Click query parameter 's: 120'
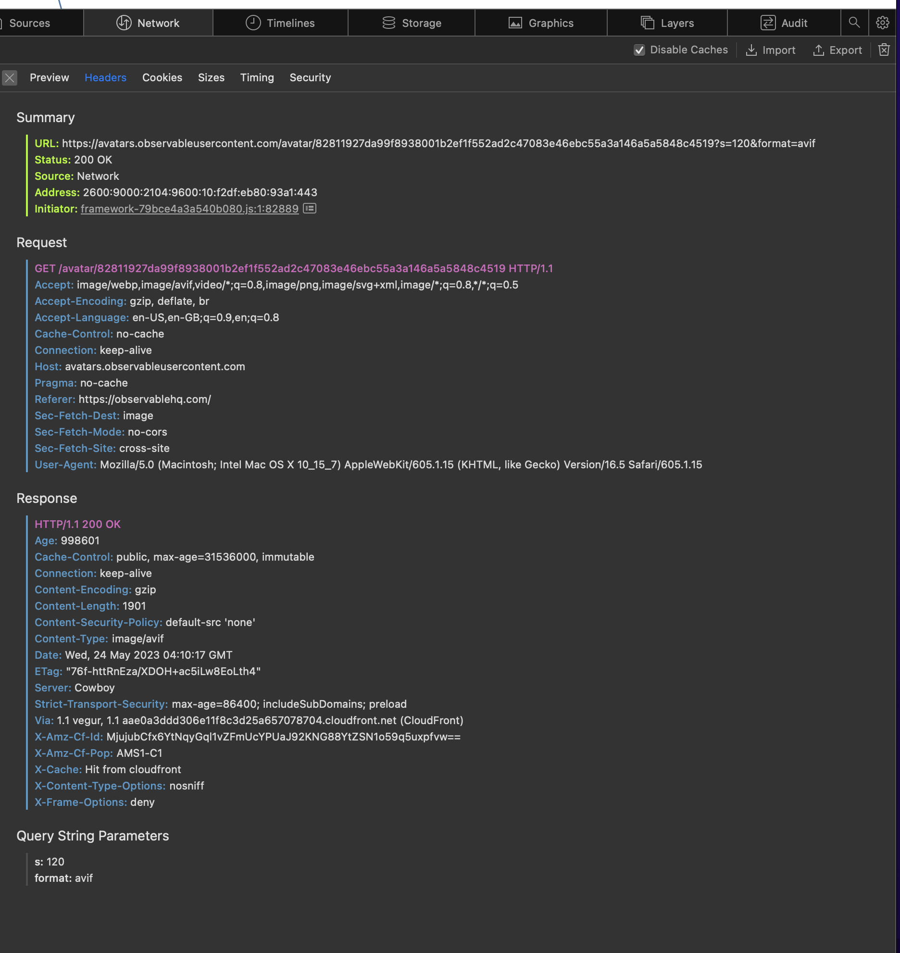 click(50, 862)
